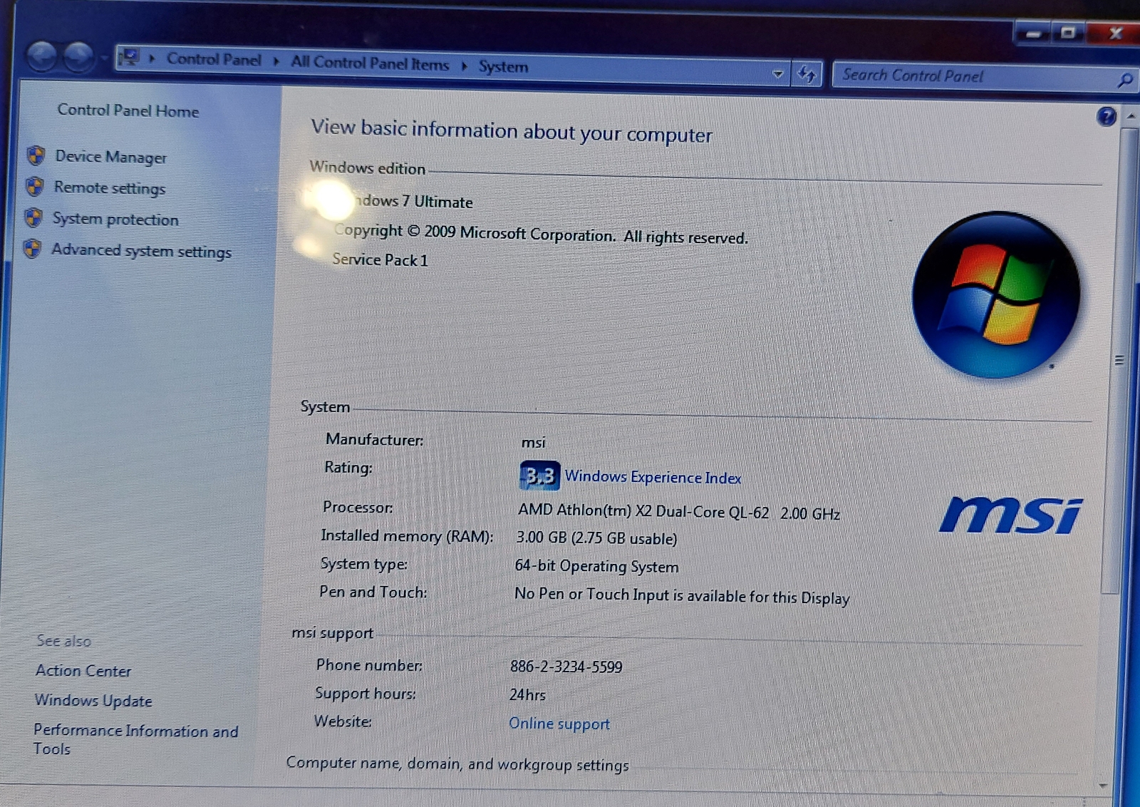1140x807 pixels.
Task: Click the Windows 7 logo orb
Action: [x=995, y=294]
